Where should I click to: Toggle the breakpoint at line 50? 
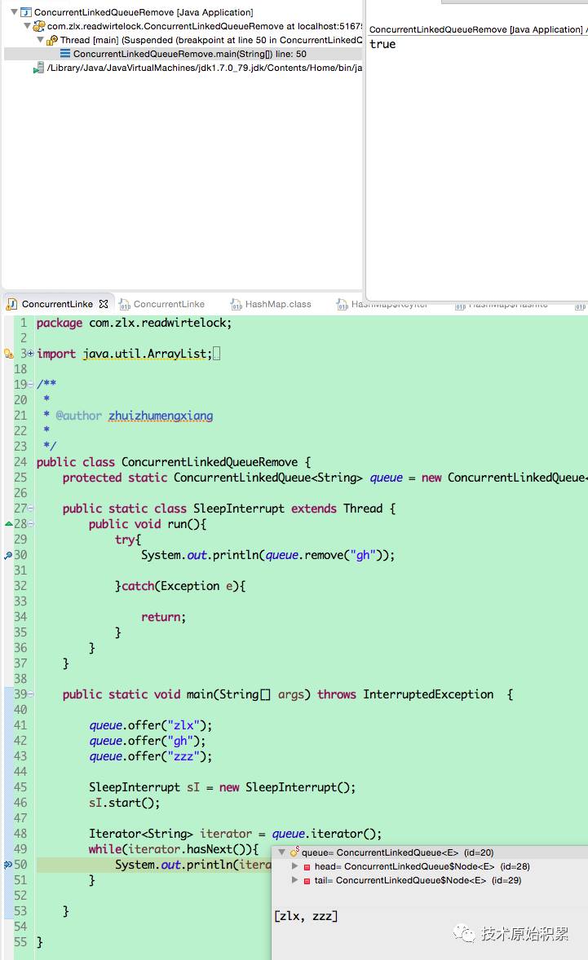point(8,865)
